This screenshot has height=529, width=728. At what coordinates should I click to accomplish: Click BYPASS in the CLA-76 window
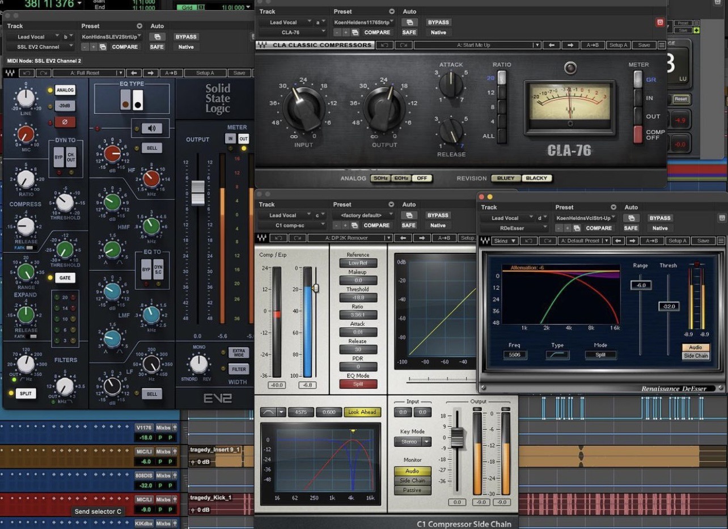click(438, 22)
